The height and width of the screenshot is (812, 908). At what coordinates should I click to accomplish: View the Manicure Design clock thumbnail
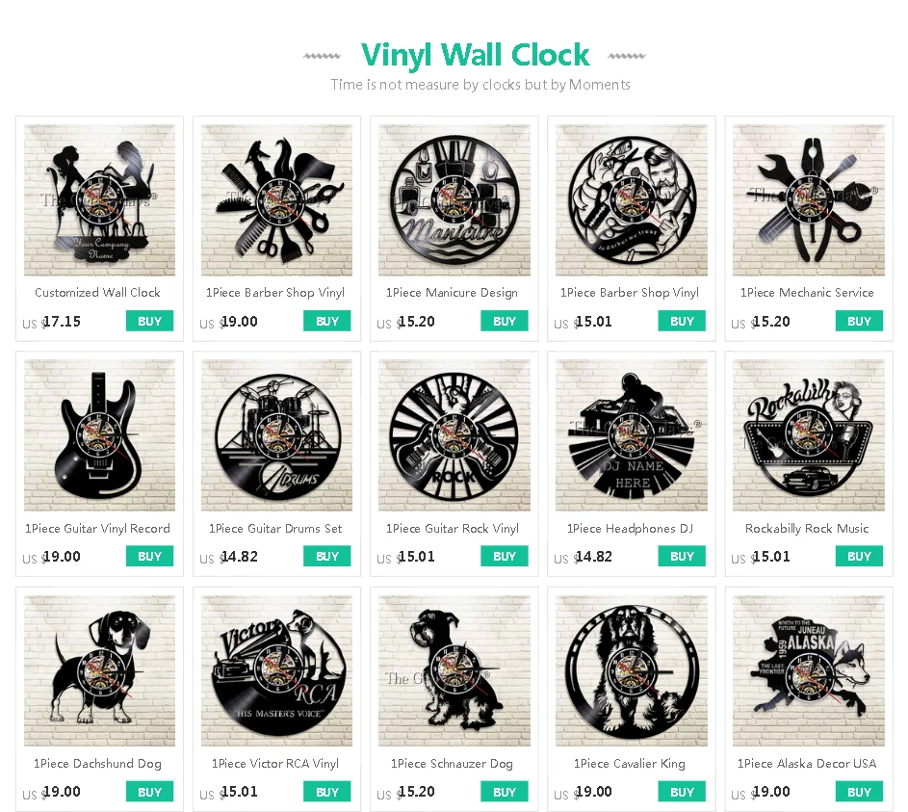point(454,199)
